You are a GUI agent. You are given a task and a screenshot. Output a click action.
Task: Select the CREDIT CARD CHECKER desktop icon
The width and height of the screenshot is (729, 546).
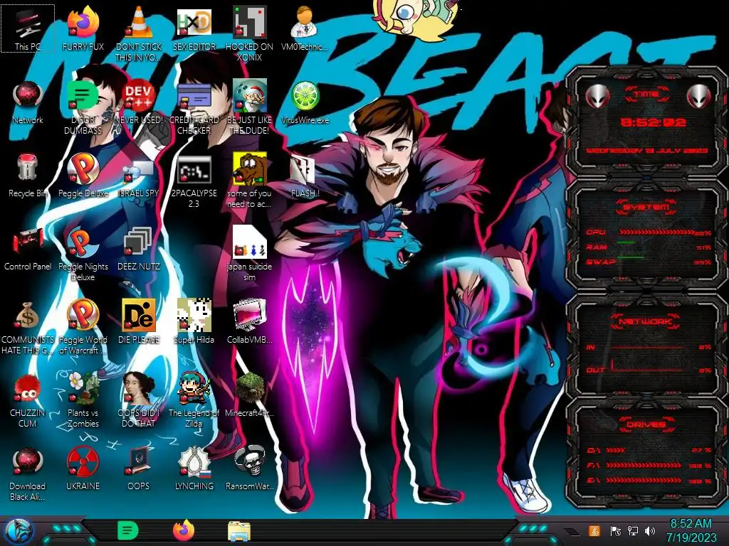194,107
